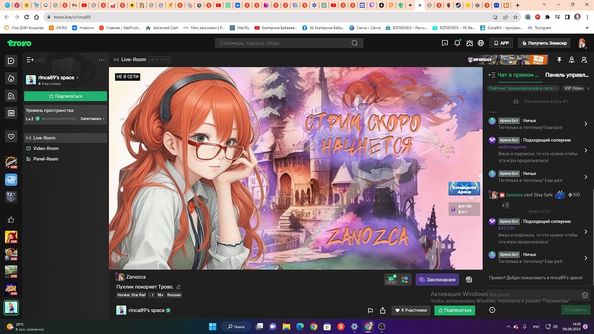Image resolution: width=594 pixels, height=334 pixels.
Task: Click the 4 Участники heart button
Action: click(x=411, y=310)
